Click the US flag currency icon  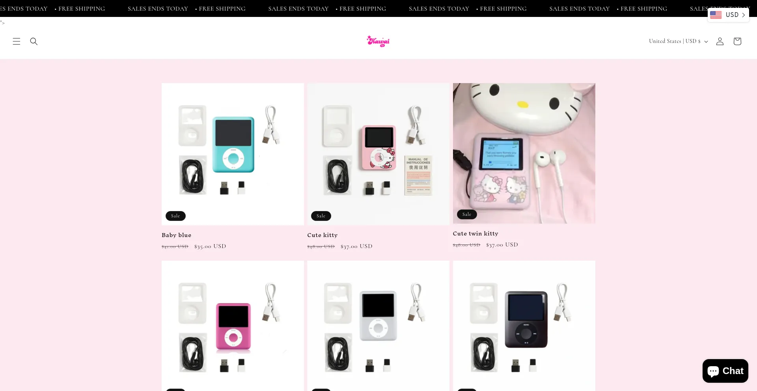[x=716, y=15]
